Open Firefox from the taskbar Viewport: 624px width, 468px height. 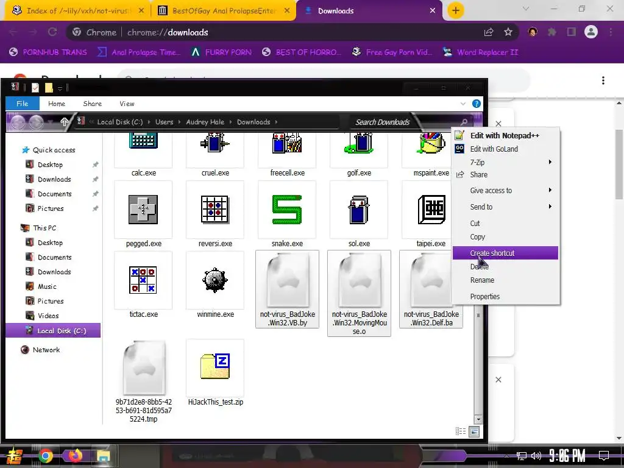click(x=74, y=456)
